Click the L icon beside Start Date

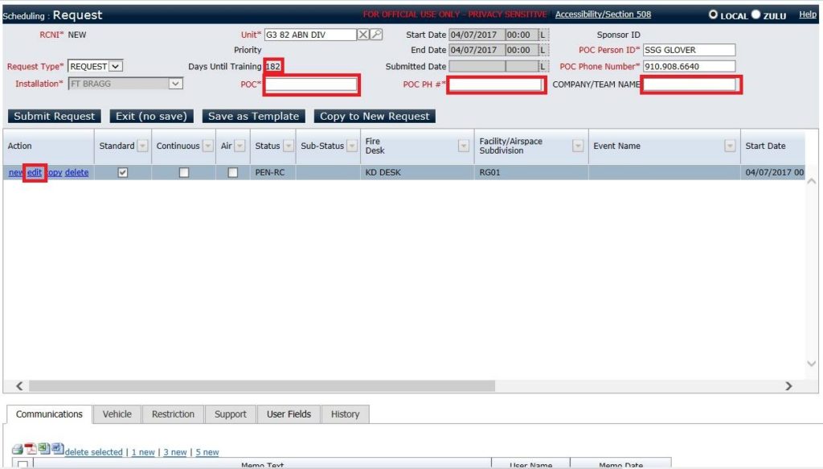click(x=544, y=35)
